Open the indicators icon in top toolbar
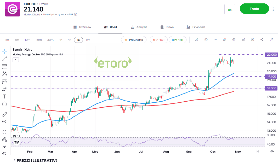Viewport: 278px width, 163px height. click(215, 40)
